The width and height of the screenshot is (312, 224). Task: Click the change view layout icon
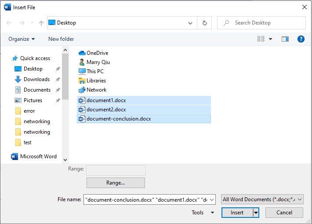(261, 39)
